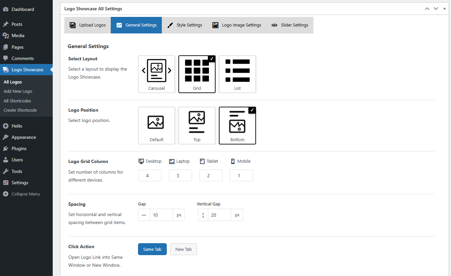Edit the Tablet column count field
The image size is (451, 276).
[211, 176]
